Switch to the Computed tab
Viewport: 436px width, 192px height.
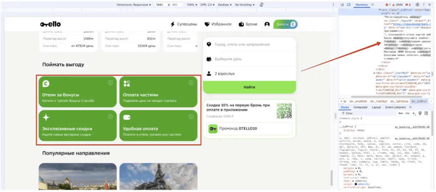click(x=361, y=107)
